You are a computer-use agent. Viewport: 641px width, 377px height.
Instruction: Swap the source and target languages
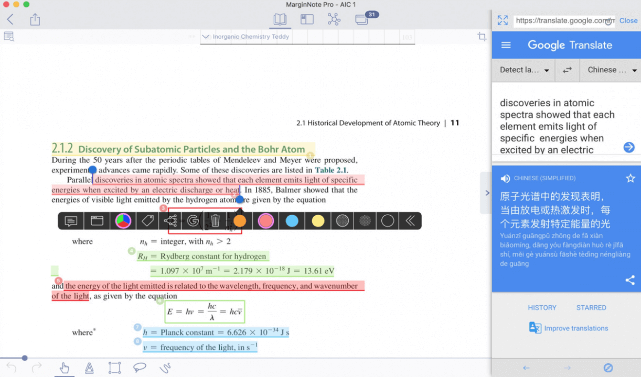click(567, 70)
